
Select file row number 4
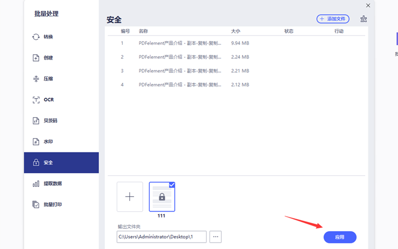click(236, 85)
